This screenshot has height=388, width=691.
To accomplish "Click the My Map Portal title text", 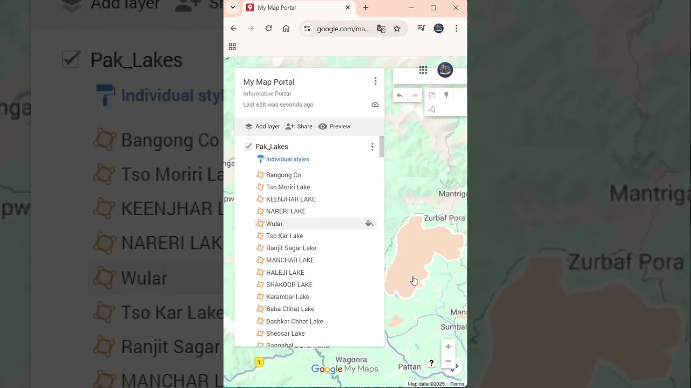I will (269, 82).
